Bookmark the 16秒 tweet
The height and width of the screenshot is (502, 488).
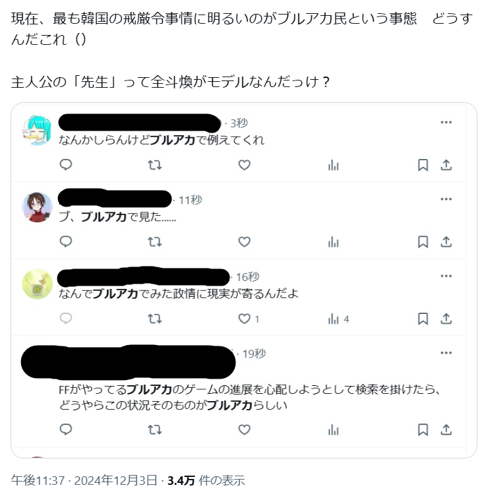click(423, 319)
